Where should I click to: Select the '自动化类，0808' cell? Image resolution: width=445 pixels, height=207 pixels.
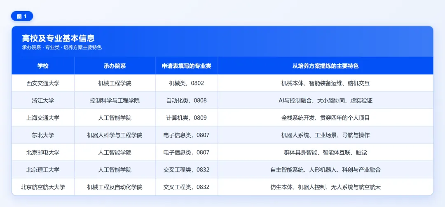tap(187, 101)
